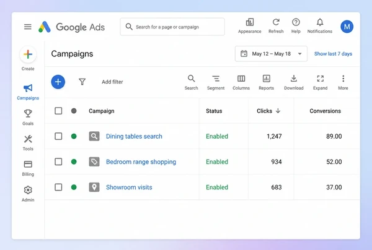This screenshot has width=372, height=250.
Task: Open the Segment tool
Action: (x=216, y=82)
